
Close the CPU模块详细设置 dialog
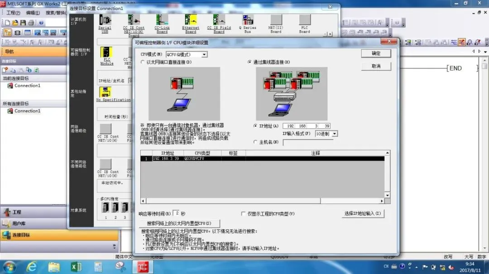389,42
